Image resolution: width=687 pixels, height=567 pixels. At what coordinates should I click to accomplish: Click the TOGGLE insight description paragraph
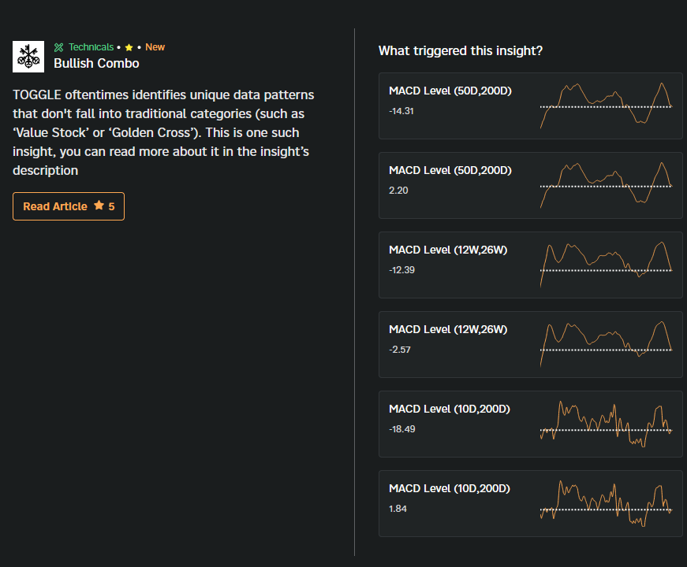[x=163, y=132]
